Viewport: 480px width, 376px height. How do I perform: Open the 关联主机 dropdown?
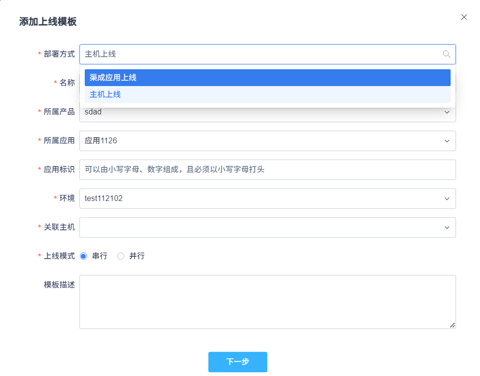pos(267,227)
